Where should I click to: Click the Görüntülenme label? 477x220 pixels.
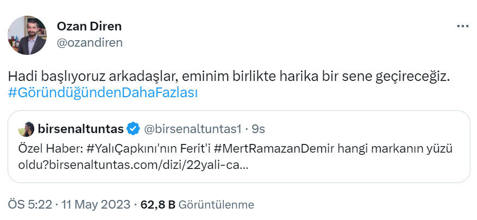pyautogui.click(x=216, y=205)
